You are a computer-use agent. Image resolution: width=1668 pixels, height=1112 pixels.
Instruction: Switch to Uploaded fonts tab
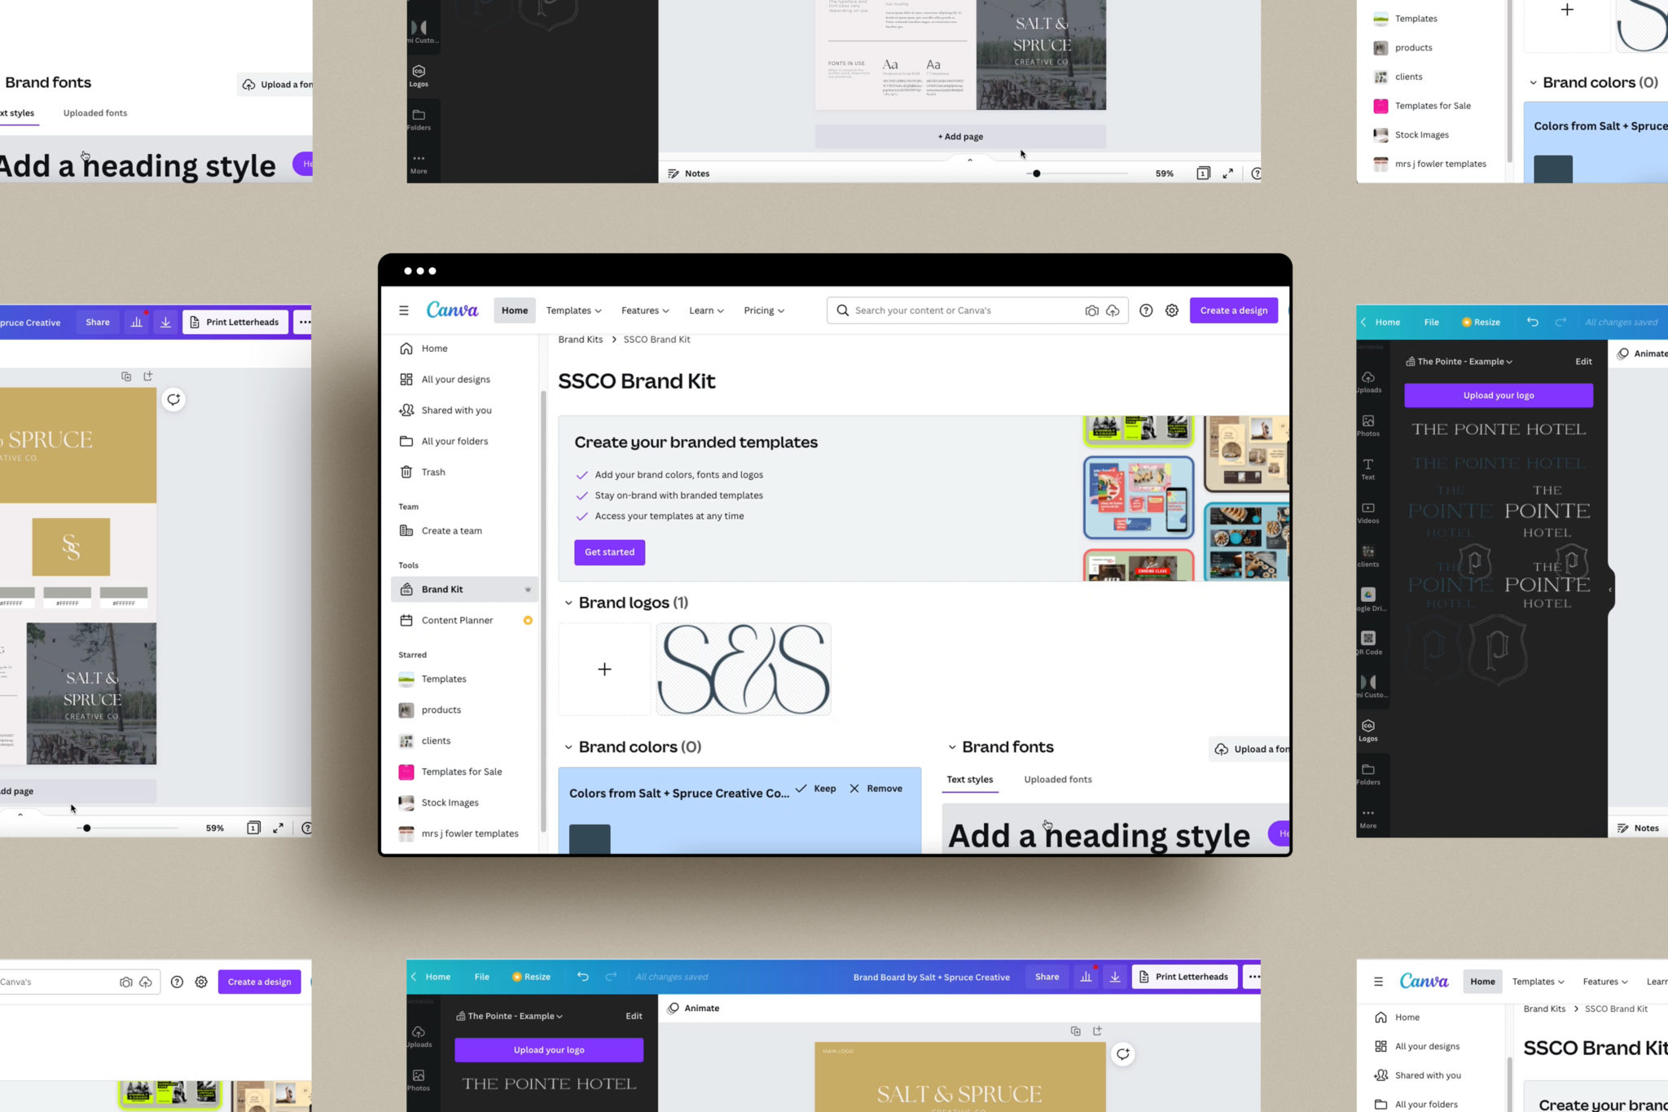1056,780
